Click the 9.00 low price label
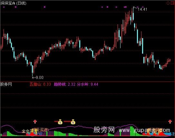Image resolution: width=175 pixels, height=138 pixels. [40, 78]
